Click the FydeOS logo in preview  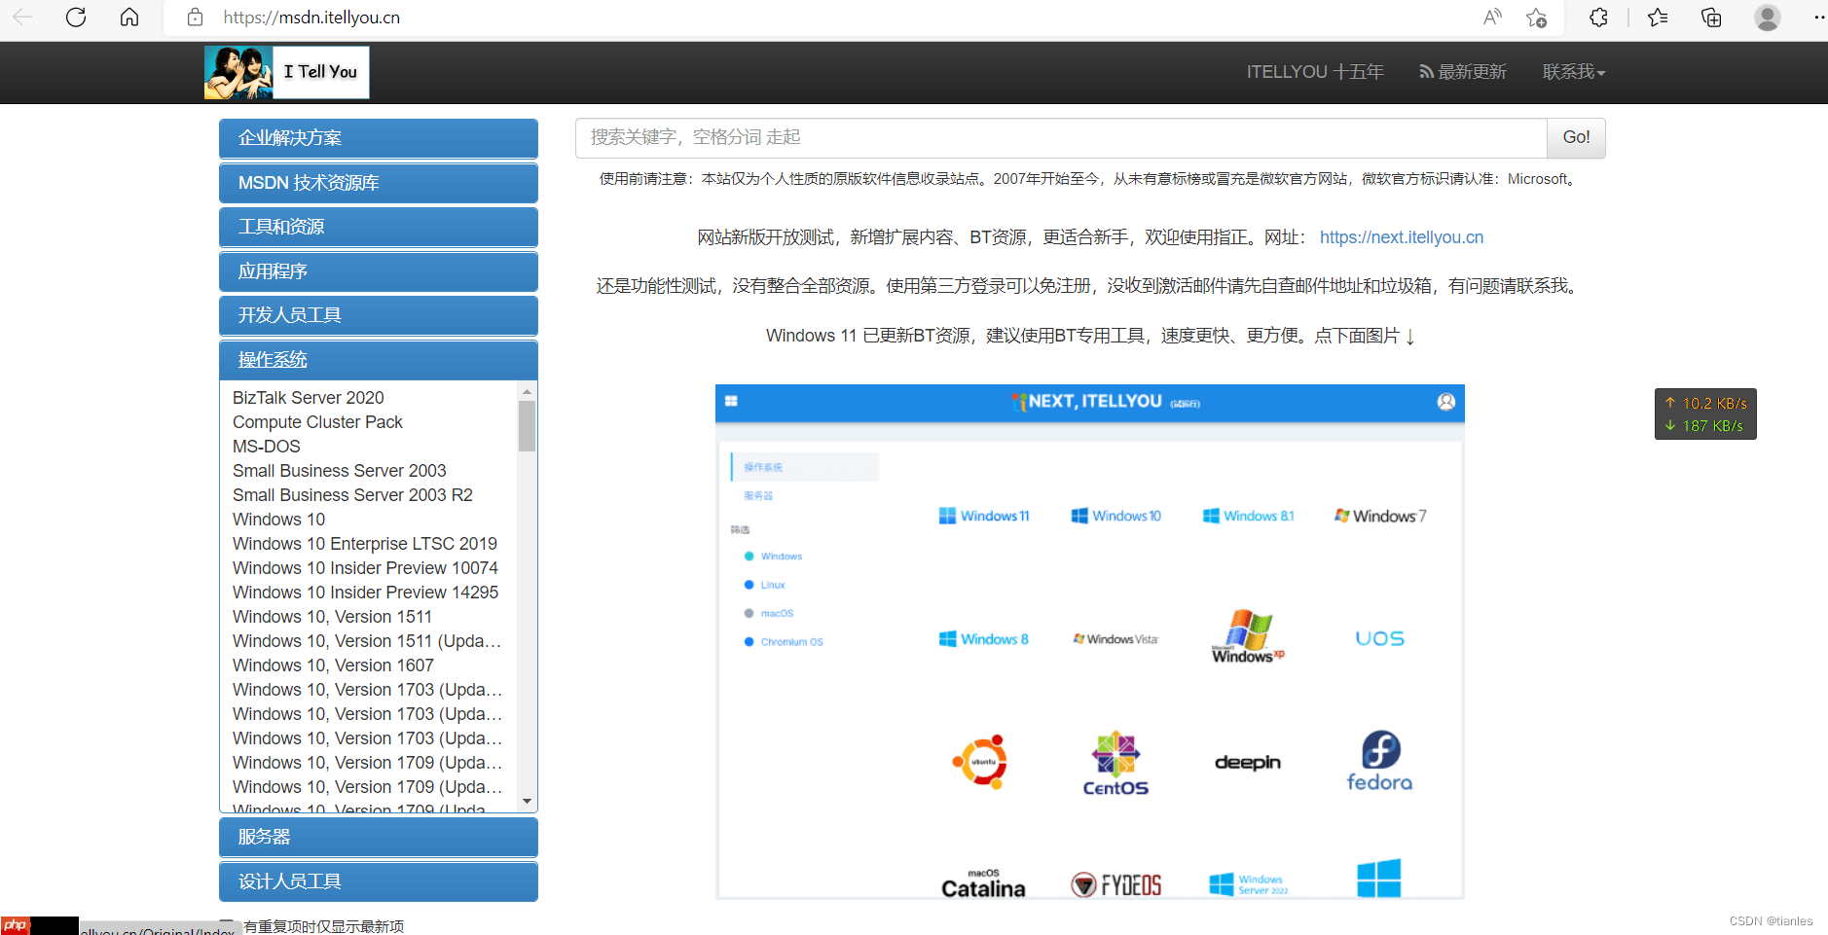(x=1116, y=884)
